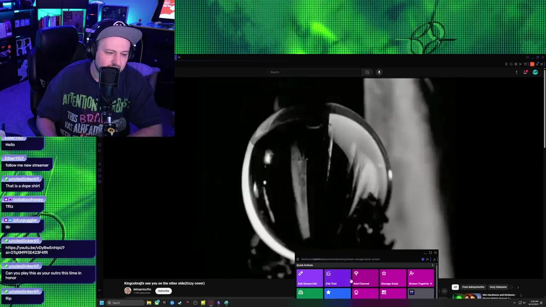Click the video title Kingcobrajfs see you

pyautogui.click(x=164, y=283)
